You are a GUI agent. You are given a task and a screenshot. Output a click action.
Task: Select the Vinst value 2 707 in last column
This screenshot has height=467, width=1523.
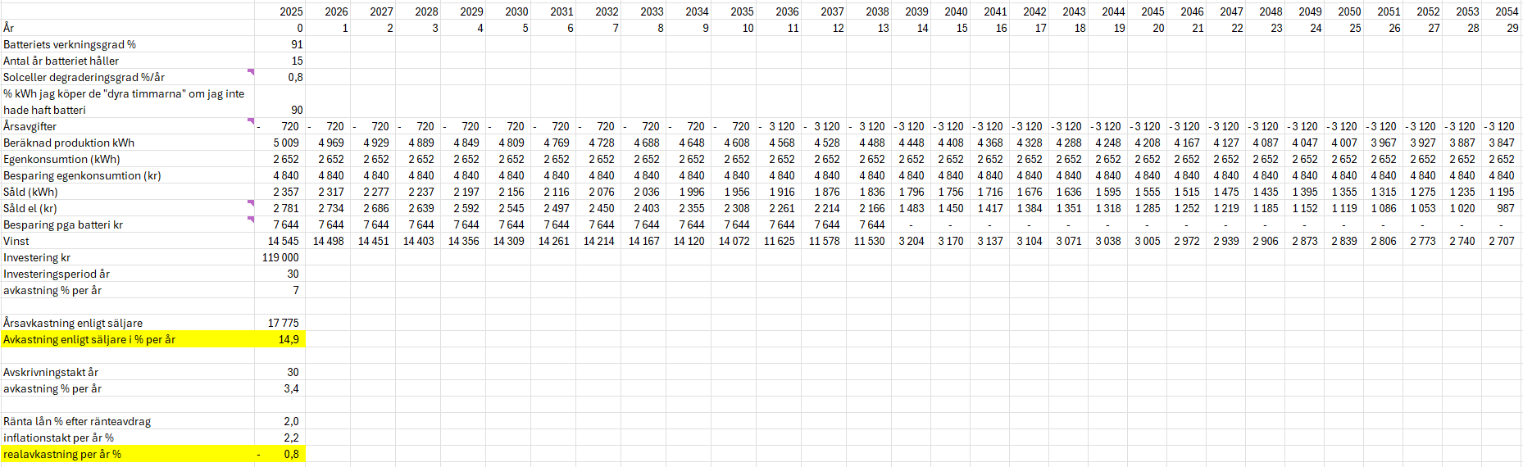tap(1501, 241)
